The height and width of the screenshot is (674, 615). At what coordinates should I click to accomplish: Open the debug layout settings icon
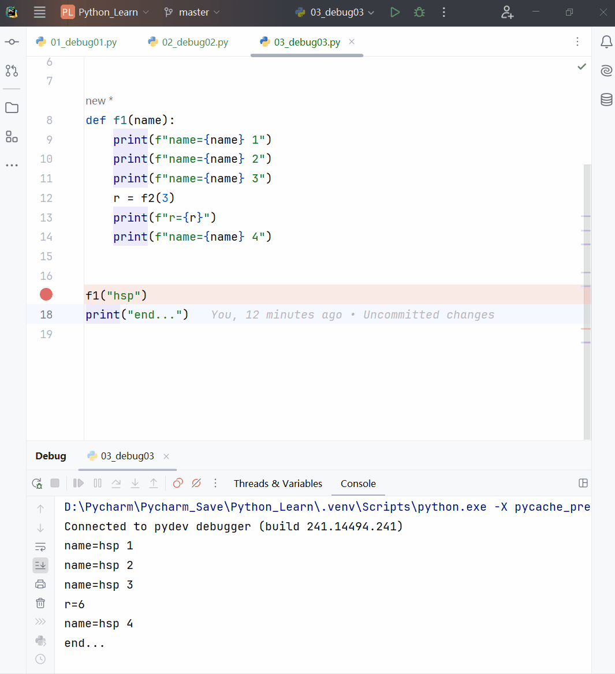coord(583,483)
